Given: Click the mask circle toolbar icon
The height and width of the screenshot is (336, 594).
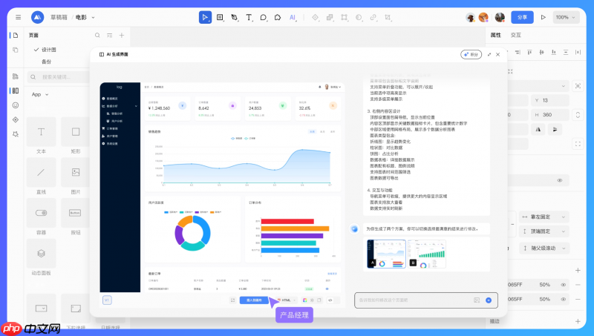Looking at the screenshot, I should click(359, 17).
